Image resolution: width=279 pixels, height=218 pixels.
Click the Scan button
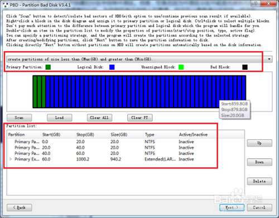point(20,118)
